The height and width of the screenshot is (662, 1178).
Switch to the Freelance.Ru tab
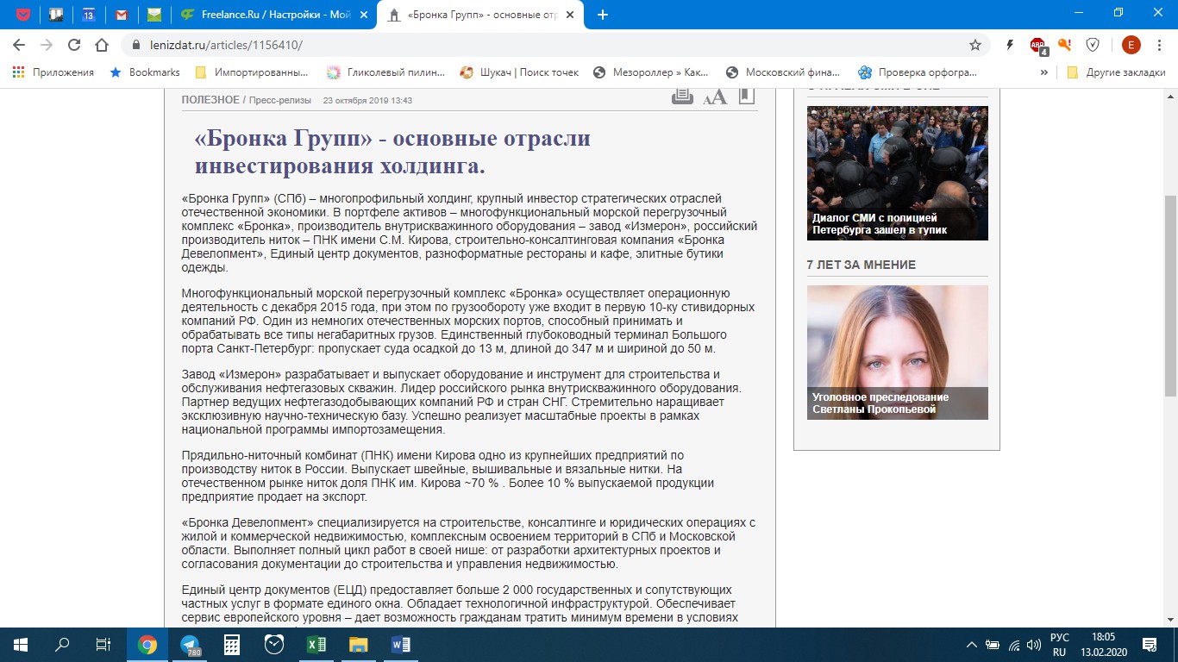[x=273, y=15]
